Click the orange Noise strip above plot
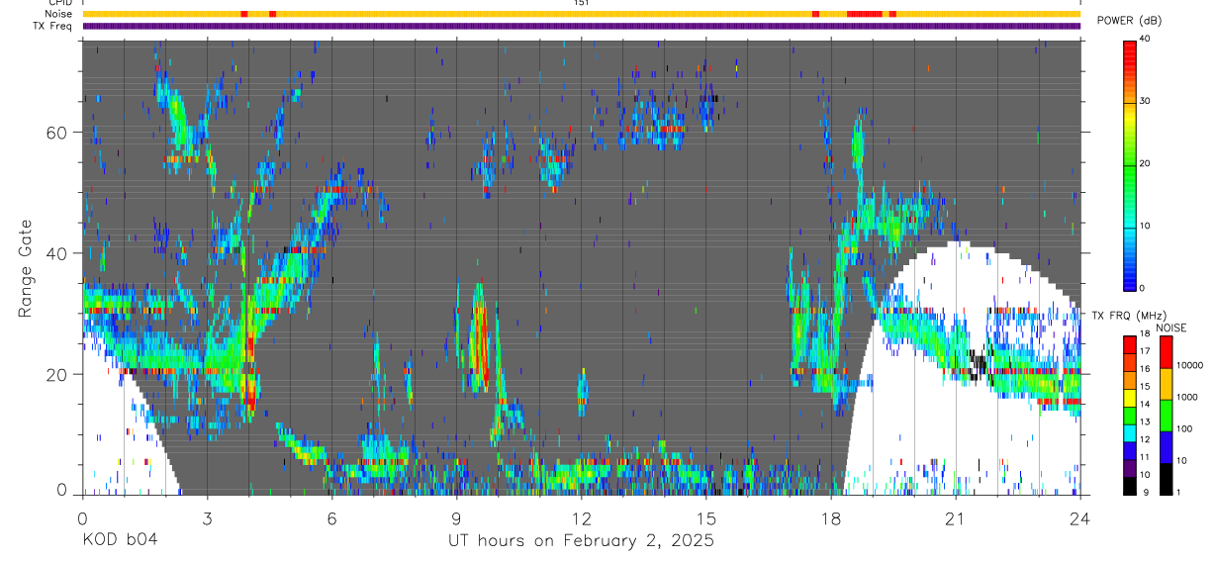1215x561 pixels. click(582, 14)
